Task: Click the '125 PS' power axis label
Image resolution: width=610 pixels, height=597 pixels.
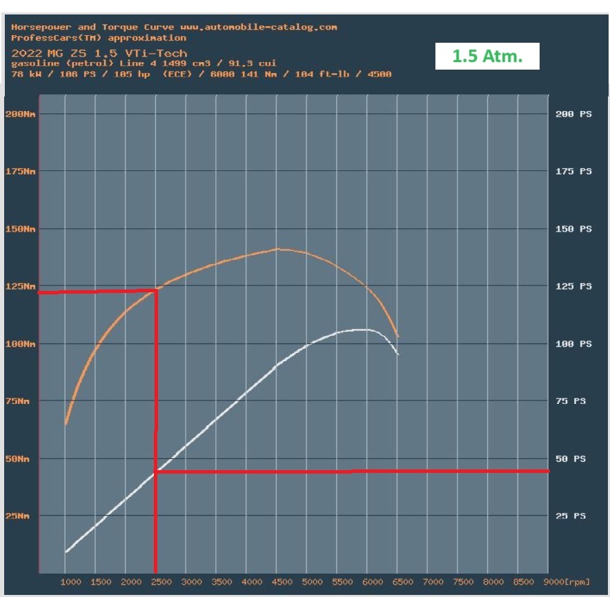Action: [573, 286]
